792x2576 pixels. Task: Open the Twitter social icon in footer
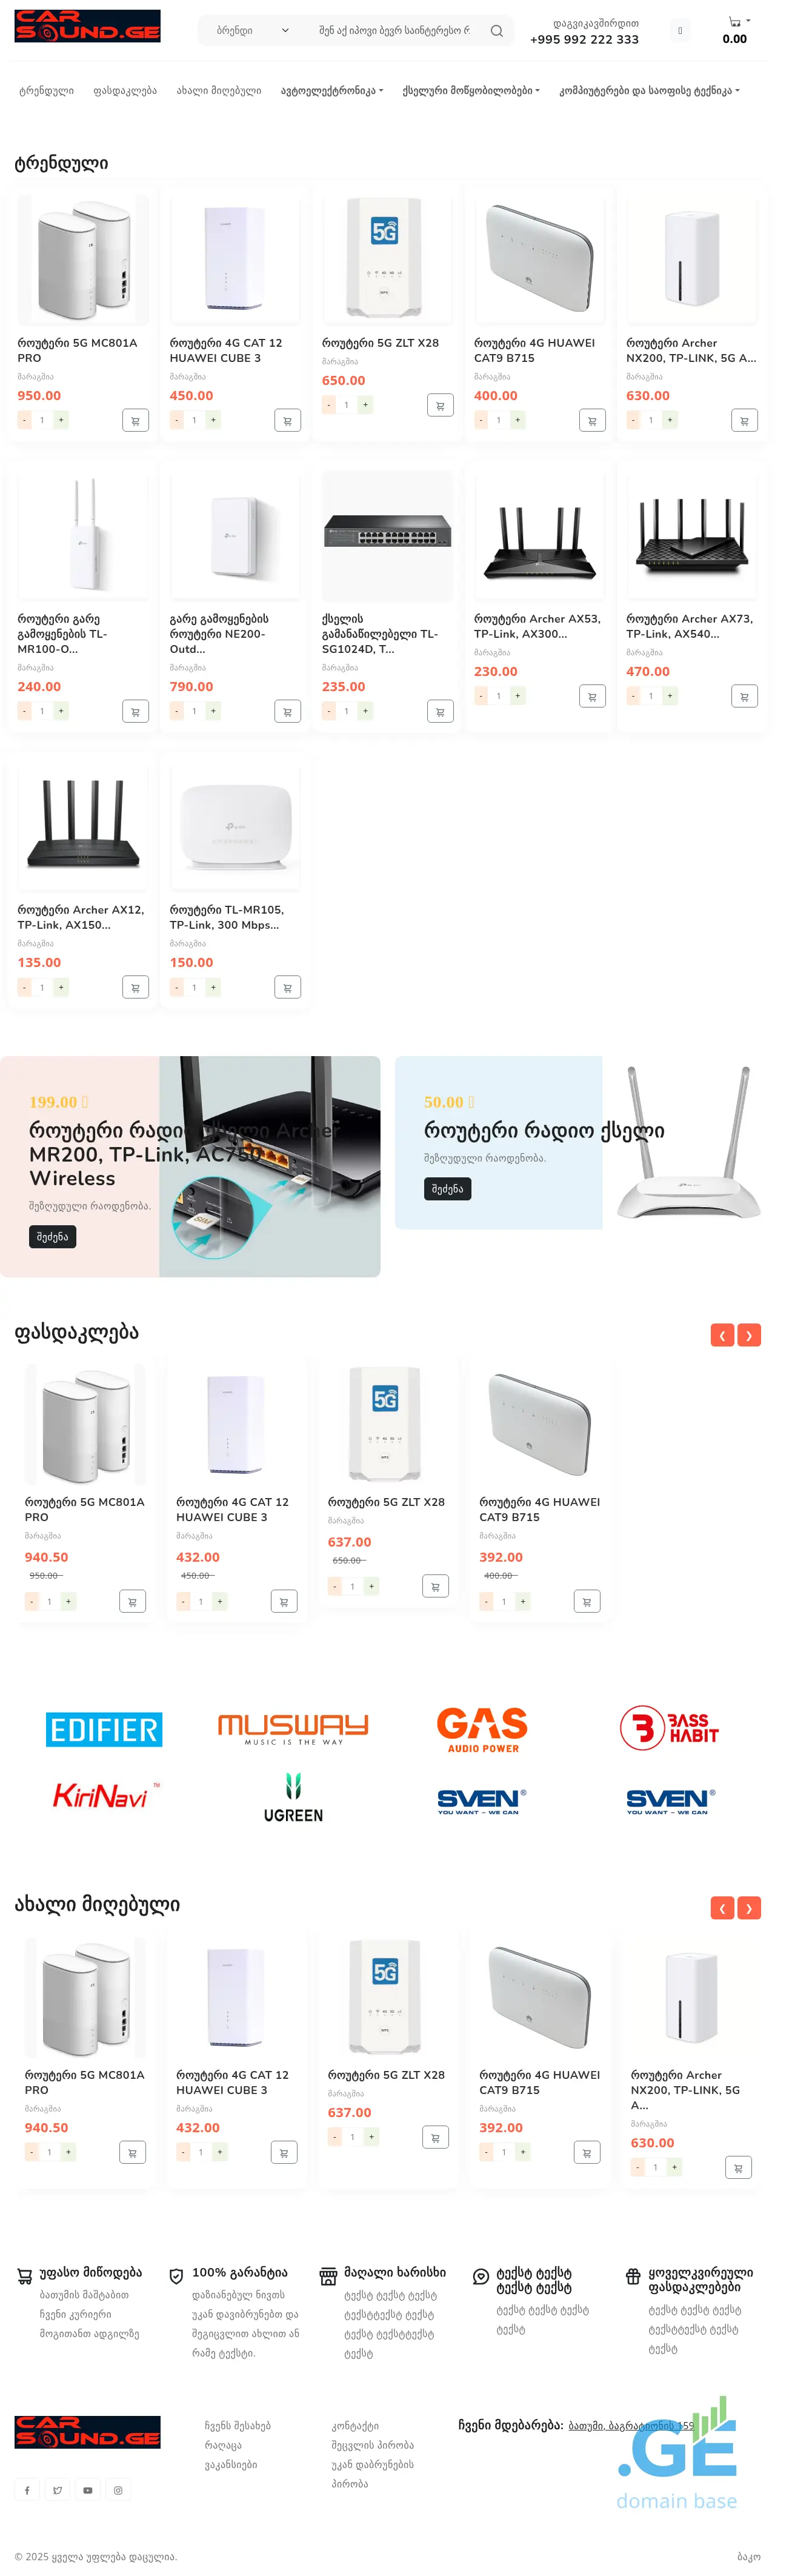(x=57, y=2490)
